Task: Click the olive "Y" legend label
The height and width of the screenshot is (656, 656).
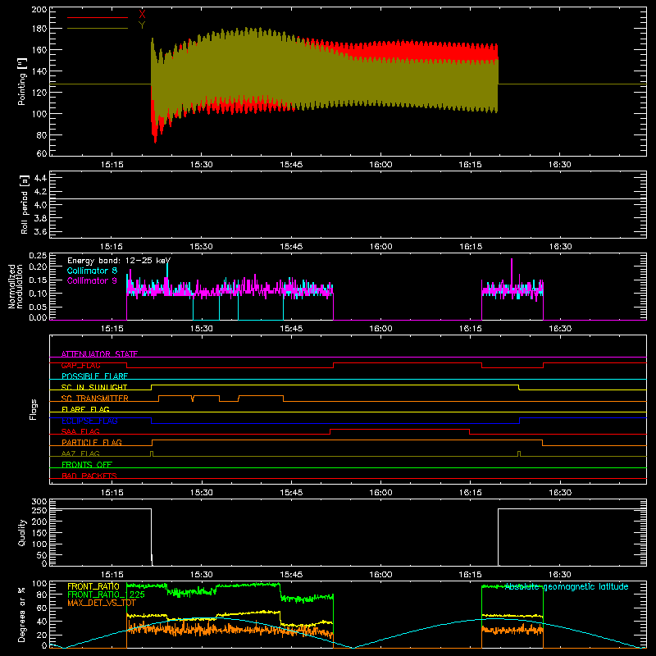Action: click(142, 25)
